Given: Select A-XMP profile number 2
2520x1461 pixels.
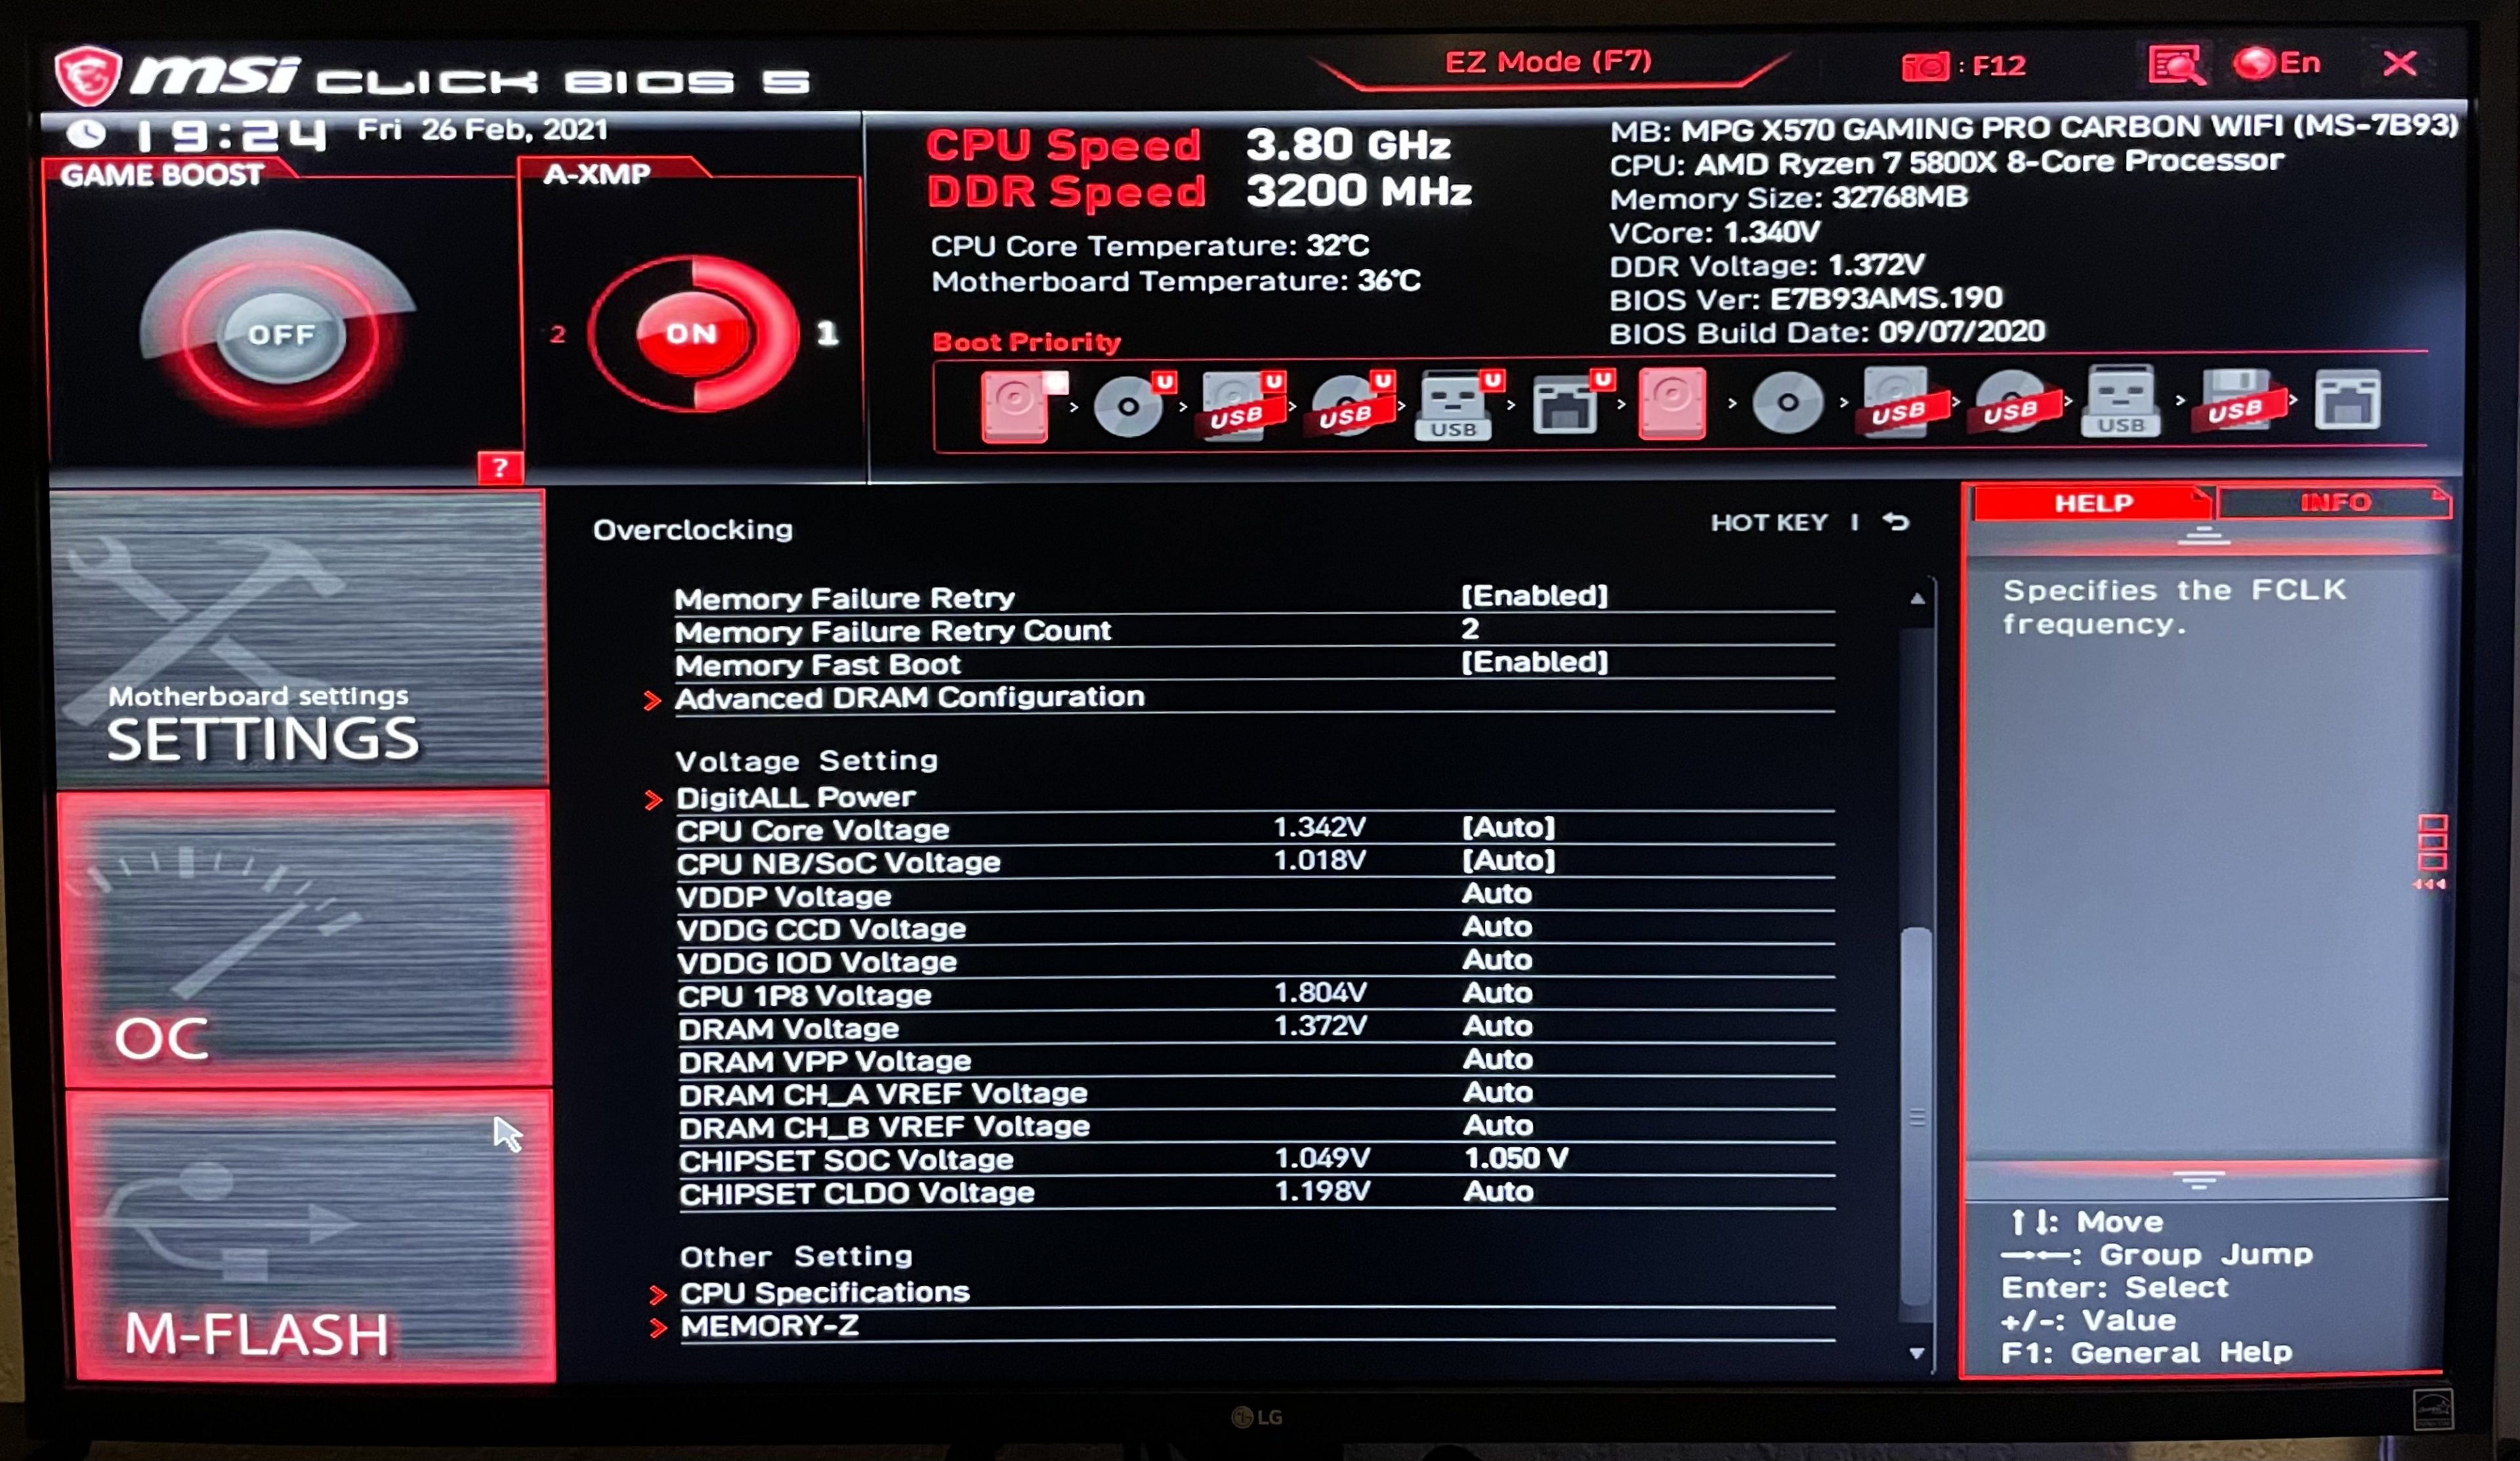Looking at the screenshot, I should pos(558,334).
